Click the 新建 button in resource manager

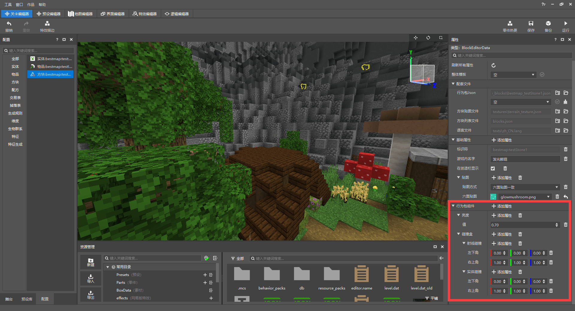(90, 262)
